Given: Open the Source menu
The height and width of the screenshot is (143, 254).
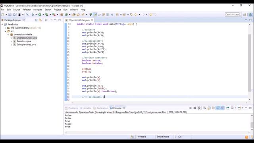Looking at the screenshot, I should coord(17,10).
